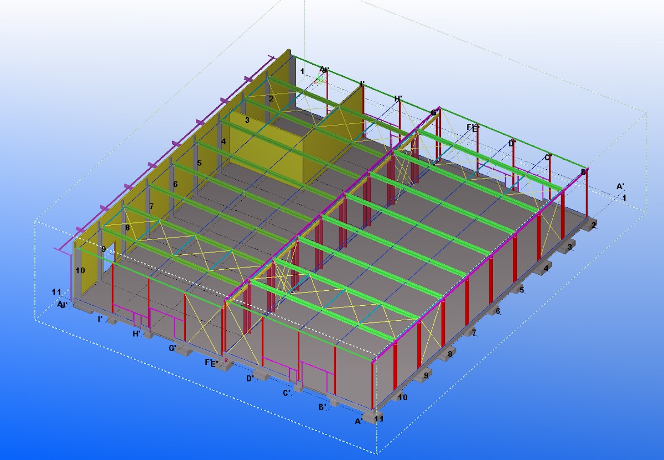
Task: Click the FE' grid label near the top
Action: (x=471, y=128)
